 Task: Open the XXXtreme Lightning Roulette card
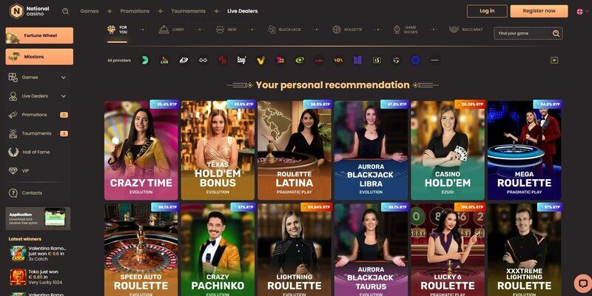[x=525, y=249]
